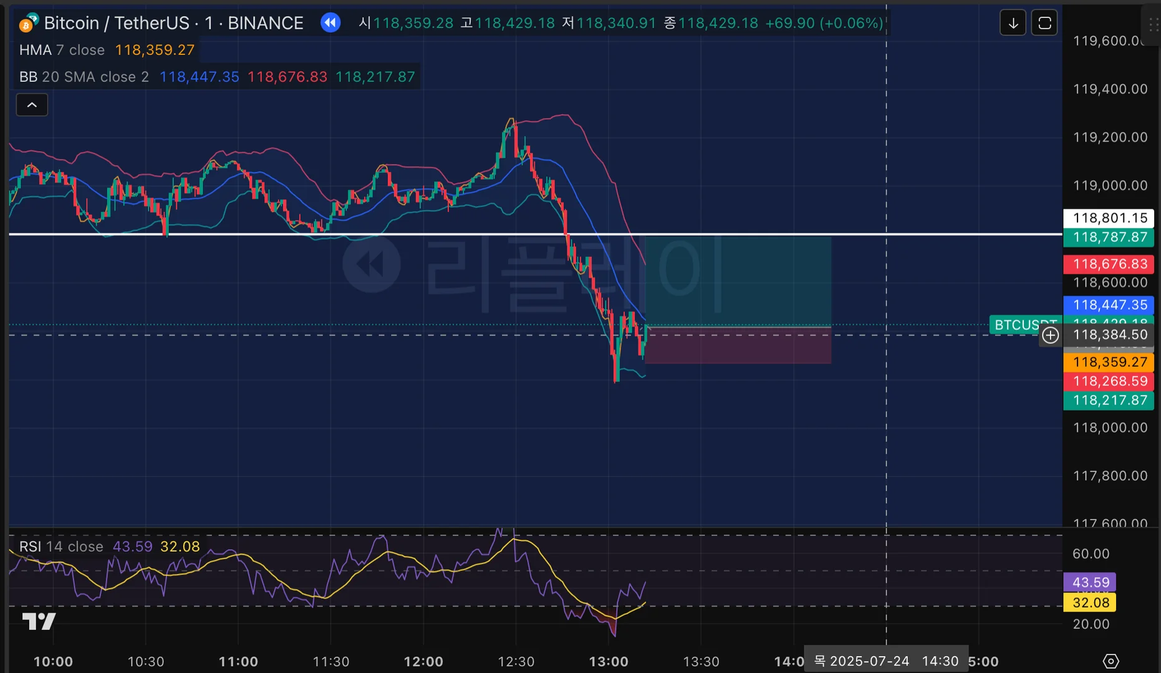Viewport: 1161px width, 673px height.
Task: Click the purple 43.59 RSI axis label
Action: pyautogui.click(x=1091, y=583)
